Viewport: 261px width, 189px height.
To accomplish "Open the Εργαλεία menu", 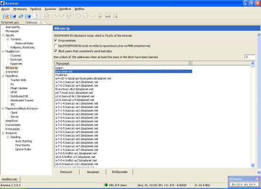I will point(51,9).
